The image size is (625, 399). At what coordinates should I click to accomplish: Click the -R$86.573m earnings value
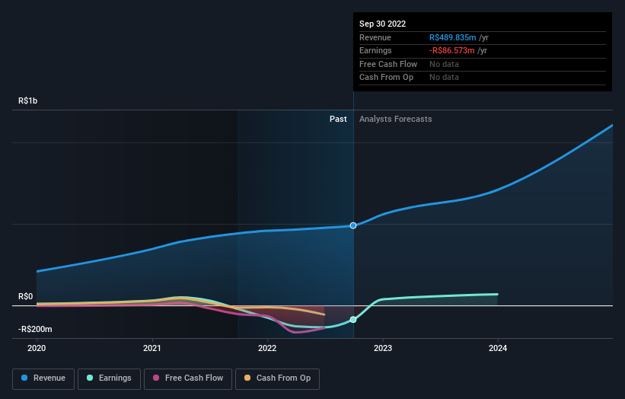tap(451, 50)
